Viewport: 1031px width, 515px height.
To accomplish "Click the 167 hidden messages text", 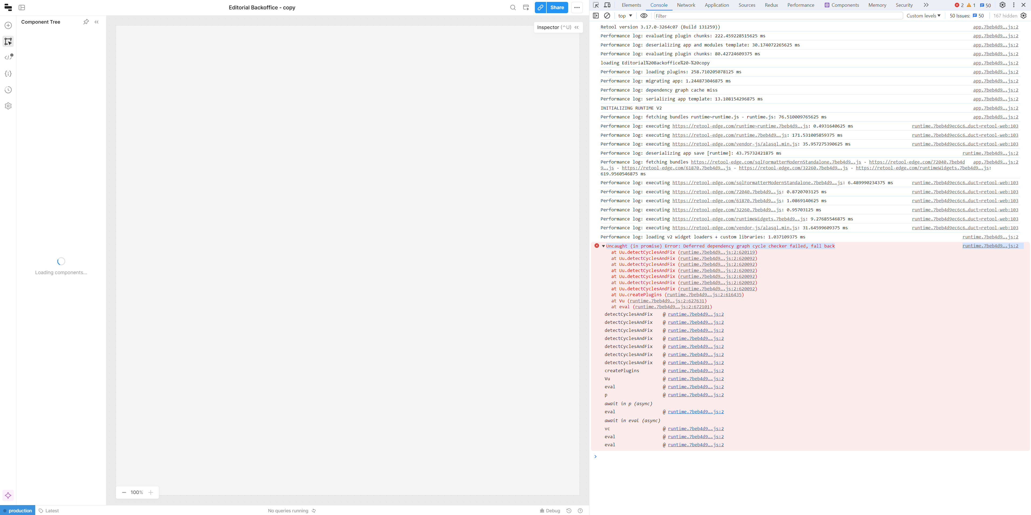I will coord(1005,16).
